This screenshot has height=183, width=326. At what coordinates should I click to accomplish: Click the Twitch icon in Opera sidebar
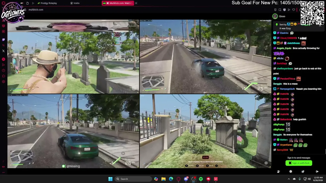[x=3, y=40]
